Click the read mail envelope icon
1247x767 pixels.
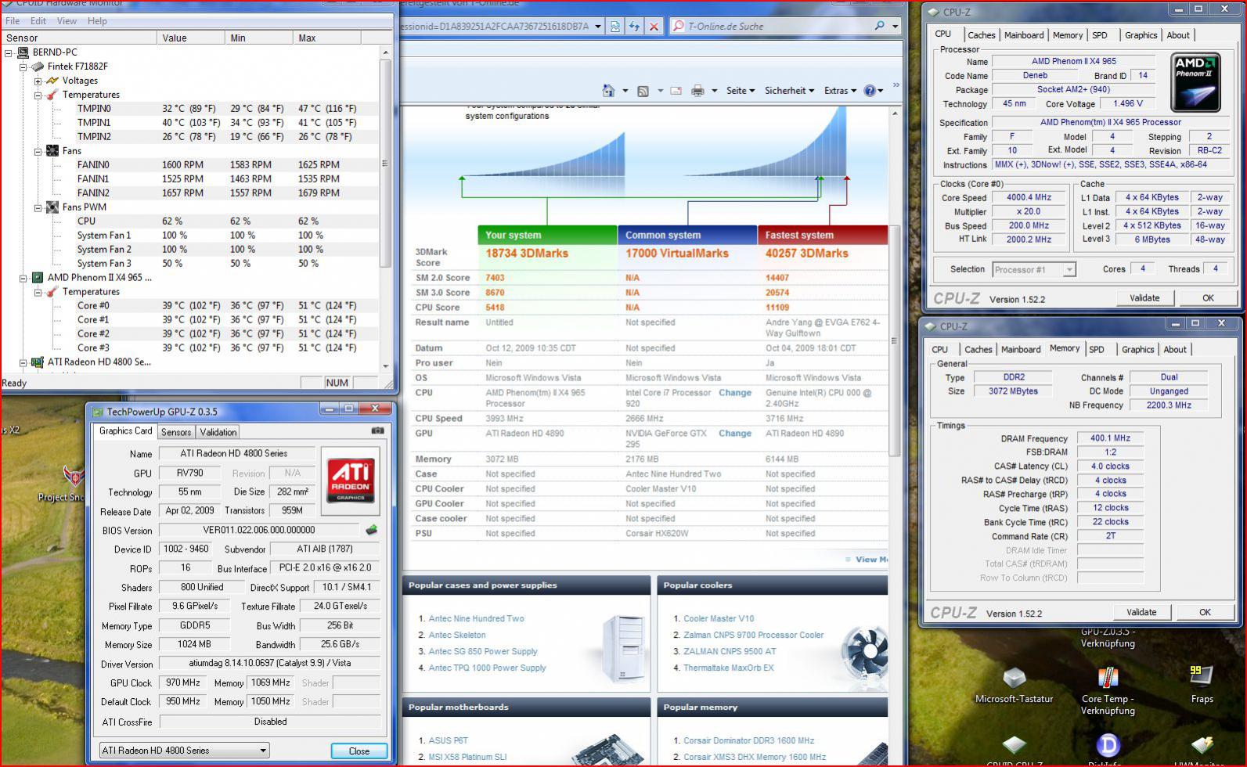pos(676,91)
